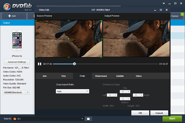Click the 'Width: 854' text
Image resolution: width=185 pixels, height=123 pixels.
click(x=108, y=106)
